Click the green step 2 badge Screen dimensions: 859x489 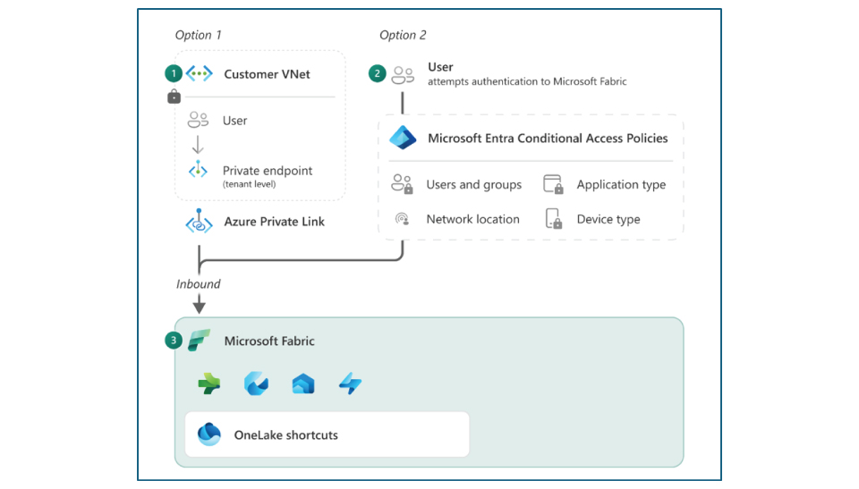click(377, 73)
